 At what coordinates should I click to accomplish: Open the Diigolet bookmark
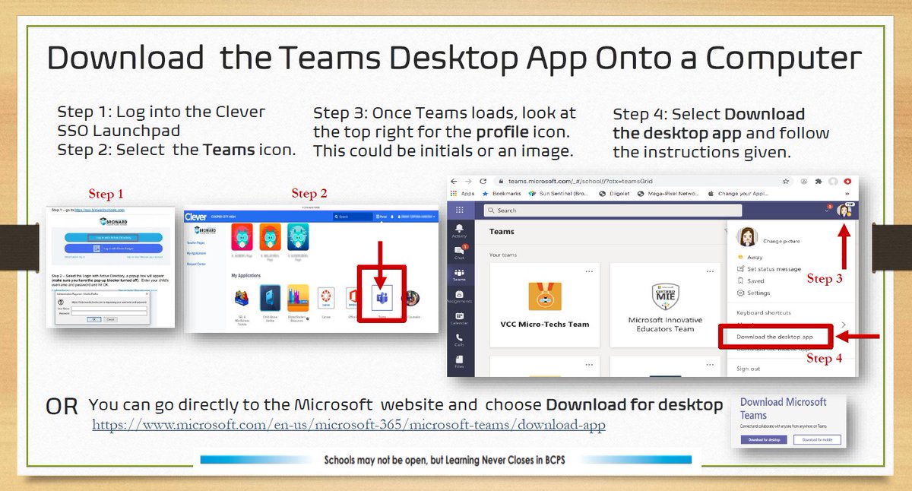[x=614, y=194]
